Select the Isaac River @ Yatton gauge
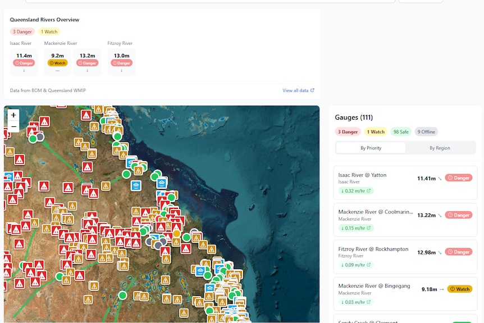 (405, 183)
